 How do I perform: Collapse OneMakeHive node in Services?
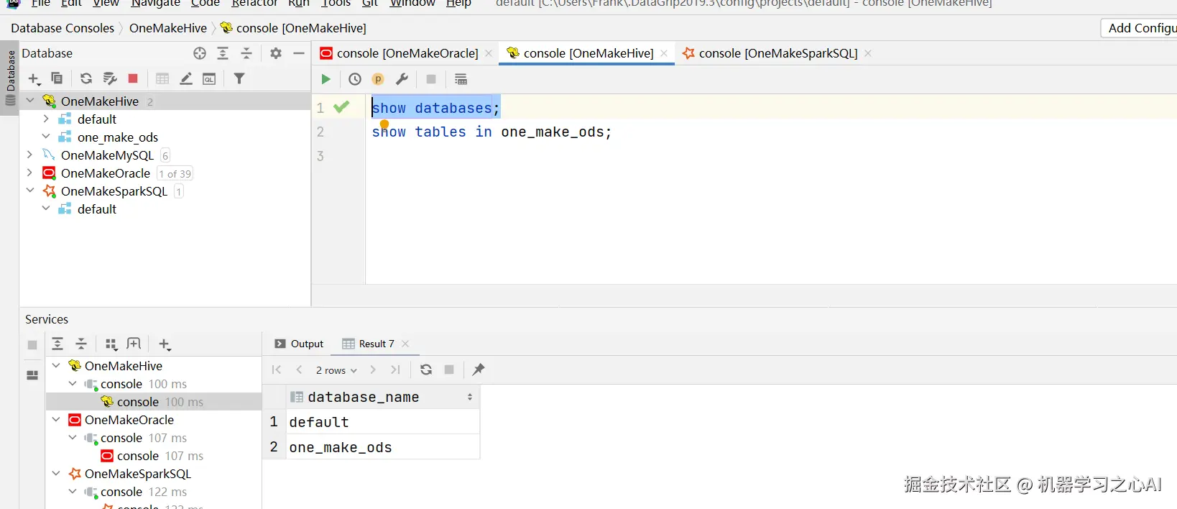tap(56, 365)
